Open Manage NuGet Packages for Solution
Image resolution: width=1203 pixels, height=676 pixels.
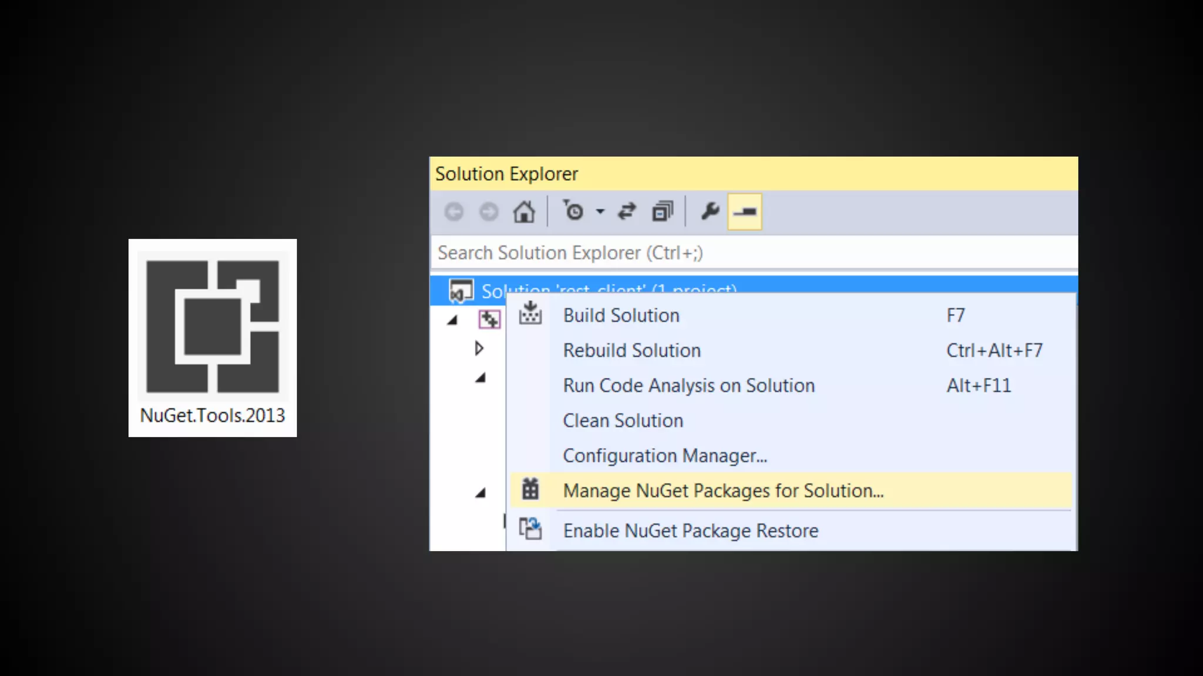coord(723,491)
